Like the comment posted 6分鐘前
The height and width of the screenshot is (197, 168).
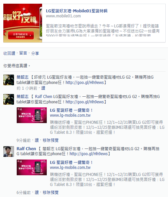37,192
